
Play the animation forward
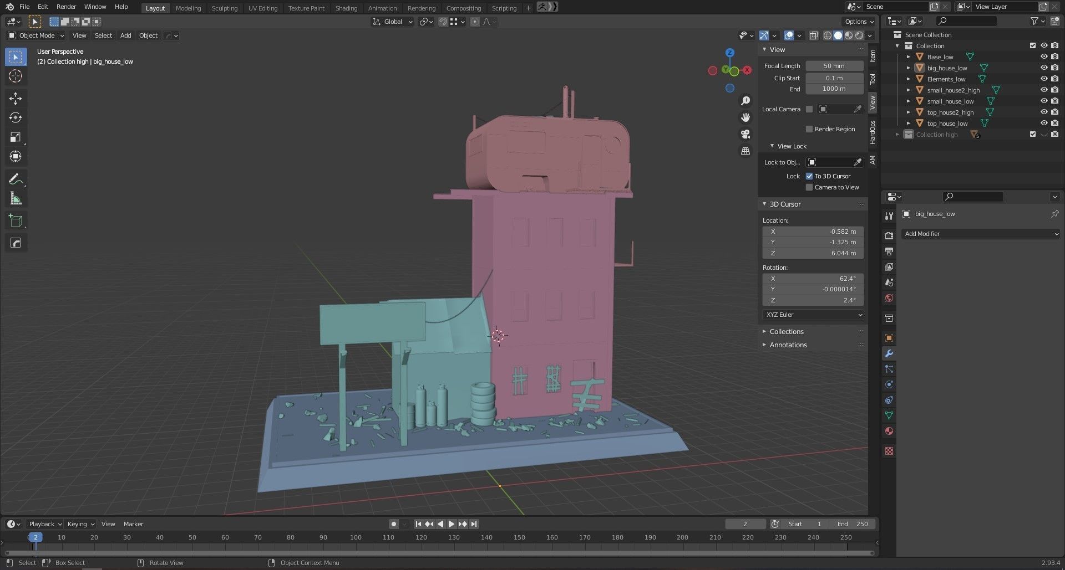coord(452,524)
